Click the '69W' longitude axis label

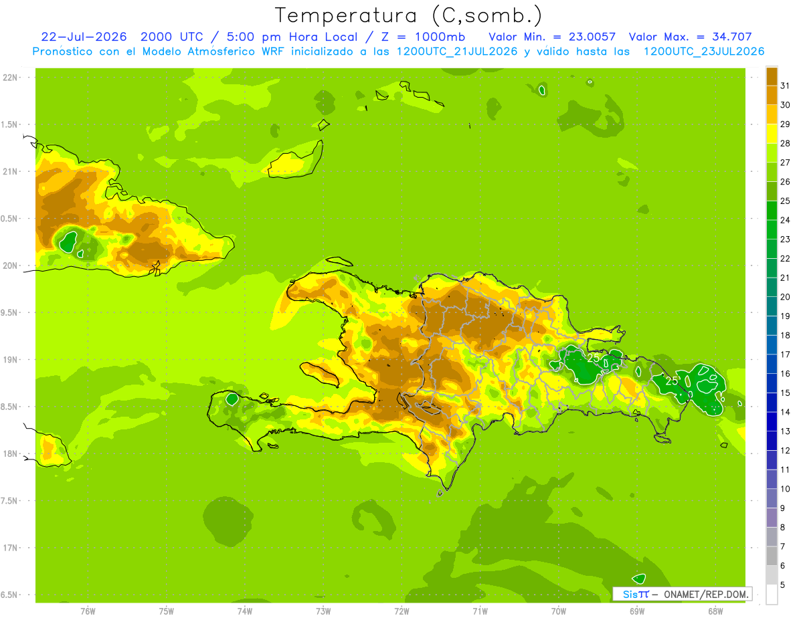(637, 611)
